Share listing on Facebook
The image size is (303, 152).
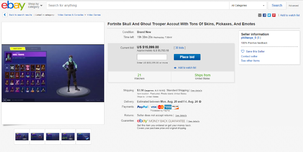[x=264, y=15]
